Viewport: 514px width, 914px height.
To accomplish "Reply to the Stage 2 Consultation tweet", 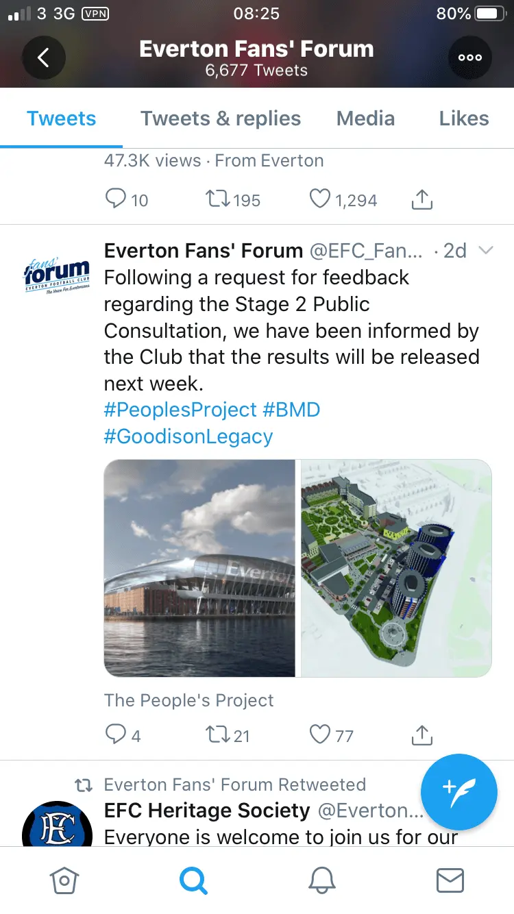I will click(x=115, y=735).
